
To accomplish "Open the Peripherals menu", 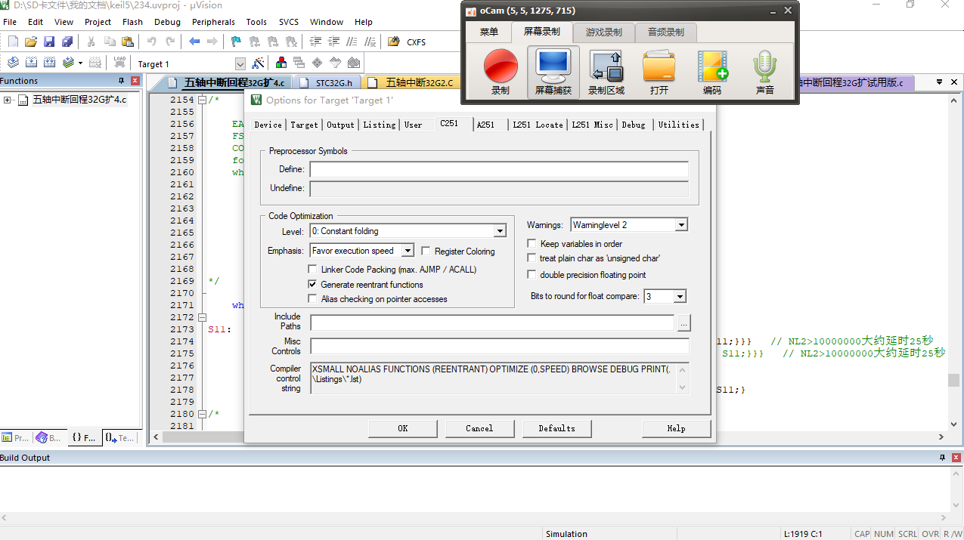I will click(x=213, y=22).
